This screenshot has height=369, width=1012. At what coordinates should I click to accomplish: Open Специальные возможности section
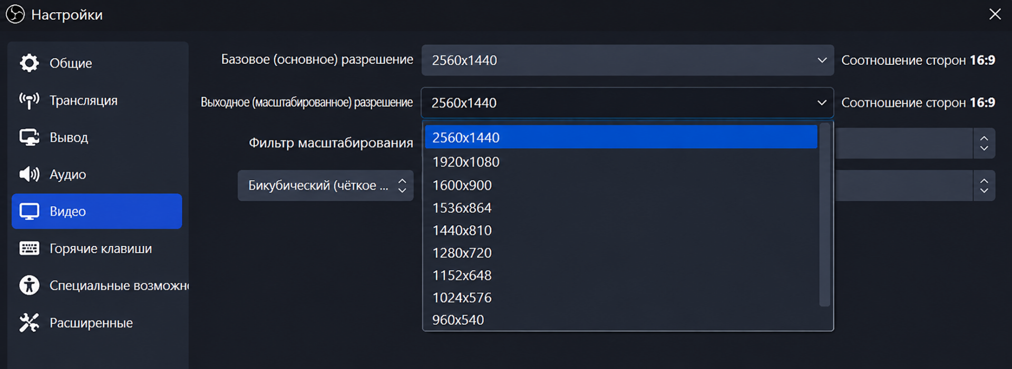pyautogui.click(x=97, y=285)
